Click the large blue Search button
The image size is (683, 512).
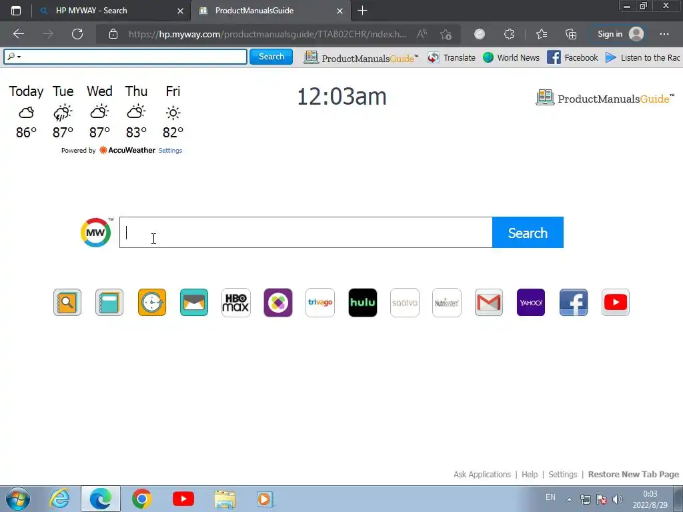(528, 233)
